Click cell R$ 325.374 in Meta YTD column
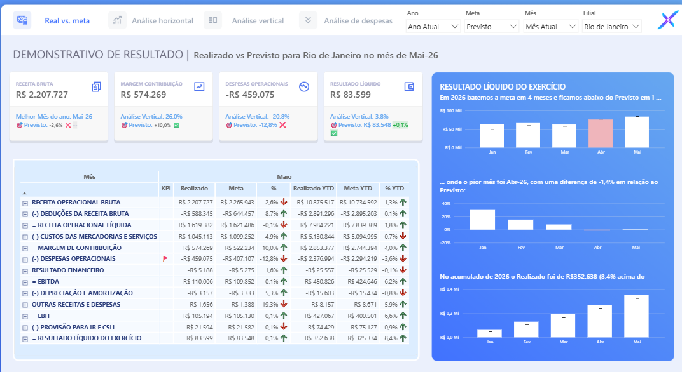682x372 pixels. [359, 338]
